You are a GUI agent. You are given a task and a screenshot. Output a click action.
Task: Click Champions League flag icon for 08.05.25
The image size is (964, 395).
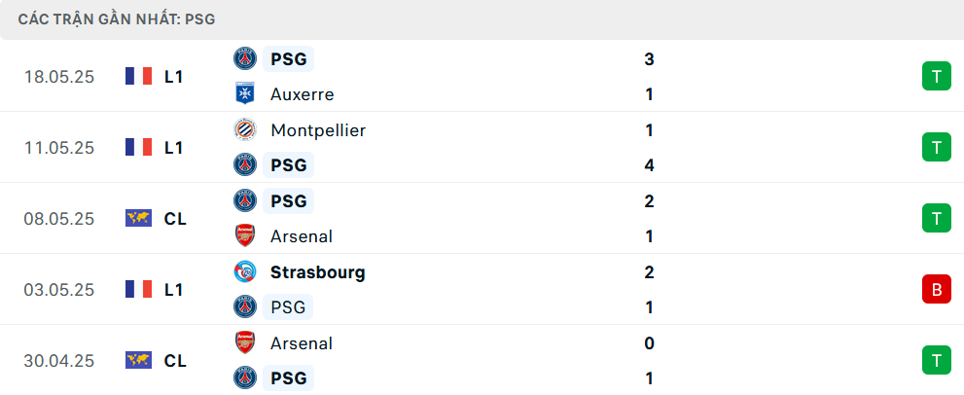[138, 219]
